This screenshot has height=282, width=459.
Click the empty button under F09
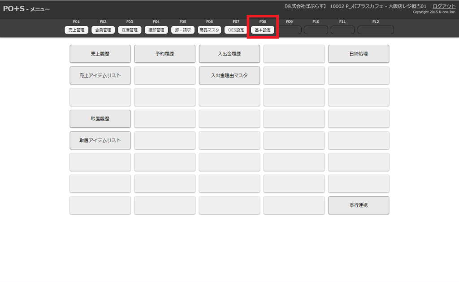point(289,30)
